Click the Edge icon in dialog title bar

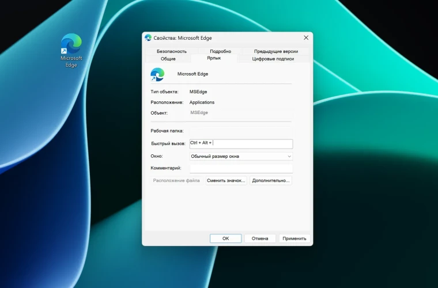point(148,37)
